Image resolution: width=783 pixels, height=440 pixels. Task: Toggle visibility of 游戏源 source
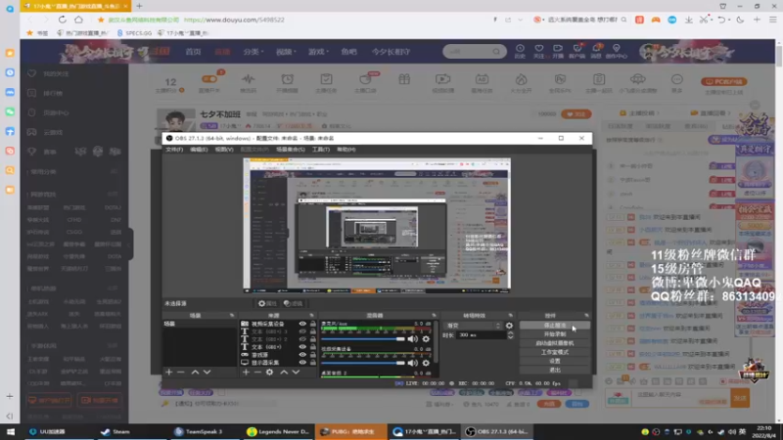click(x=302, y=355)
